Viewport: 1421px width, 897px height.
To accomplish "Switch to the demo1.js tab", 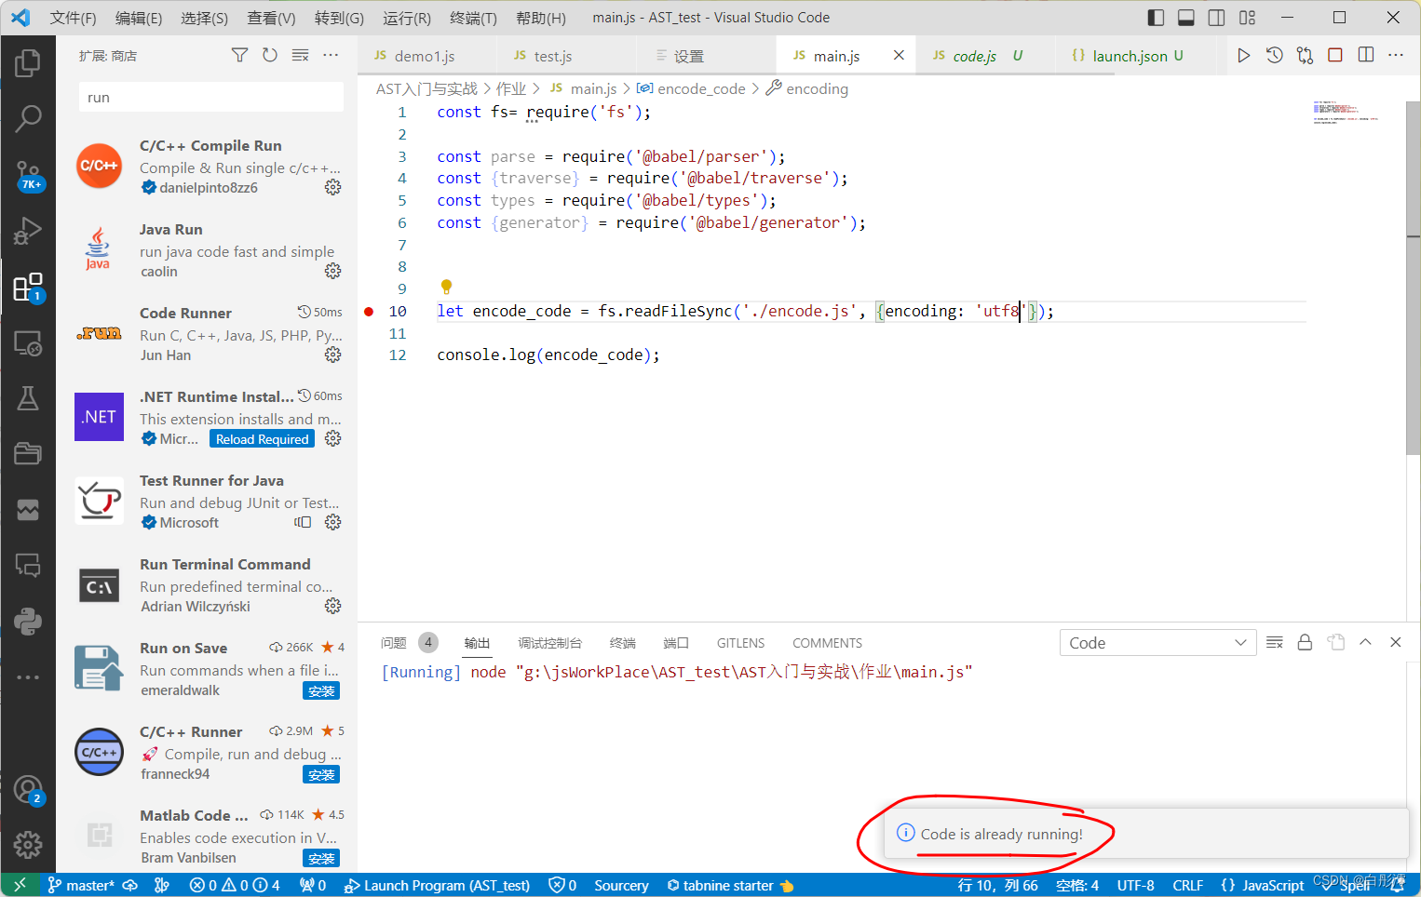I will click(426, 56).
